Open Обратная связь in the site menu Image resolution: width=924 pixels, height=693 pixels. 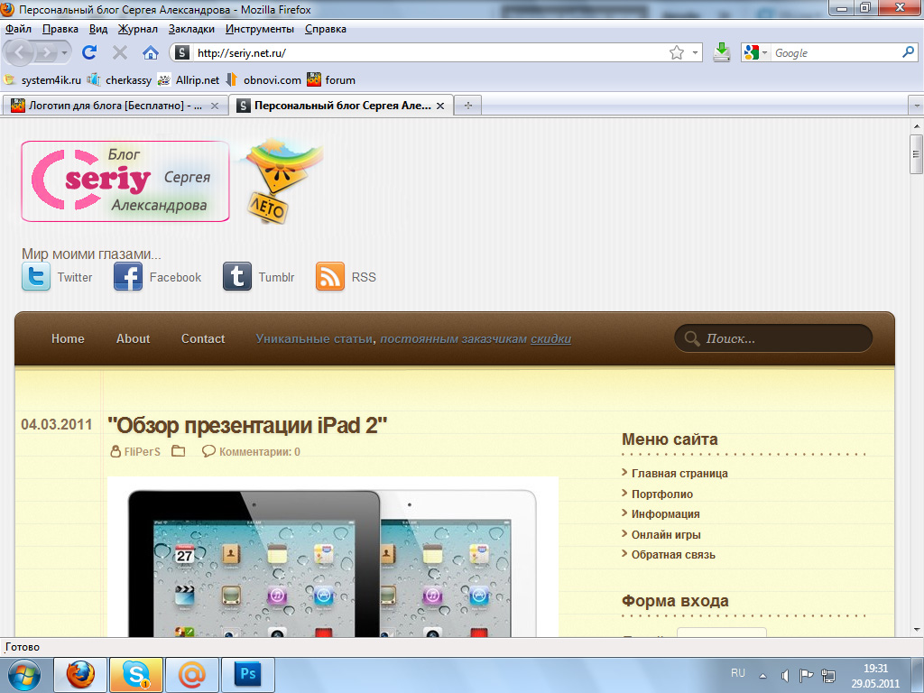click(x=673, y=555)
